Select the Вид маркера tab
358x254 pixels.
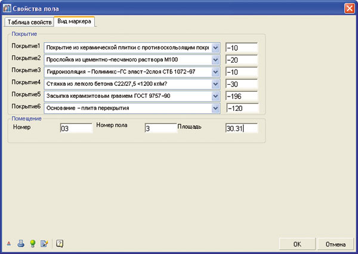(x=75, y=22)
